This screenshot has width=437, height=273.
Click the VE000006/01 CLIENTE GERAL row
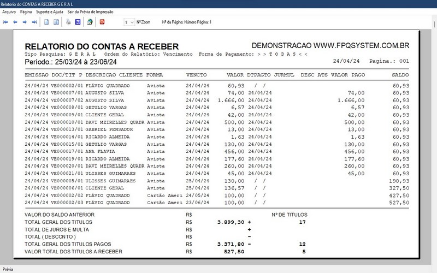(x=217, y=188)
